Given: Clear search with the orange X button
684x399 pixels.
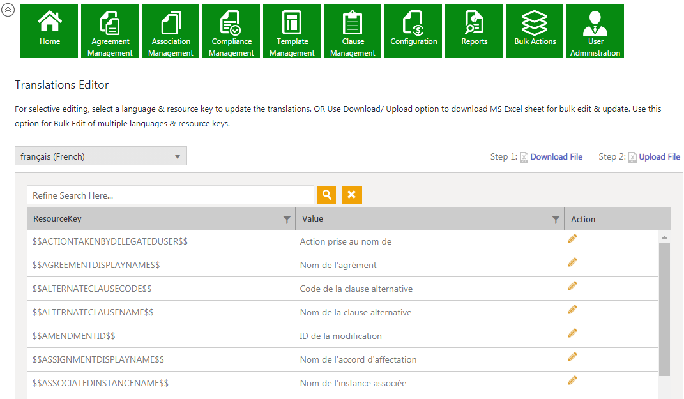Looking at the screenshot, I should click(351, 195).
